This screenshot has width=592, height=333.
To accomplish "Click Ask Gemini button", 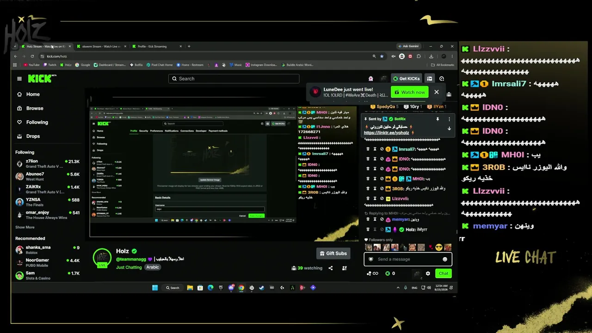I will pos(408,46).
